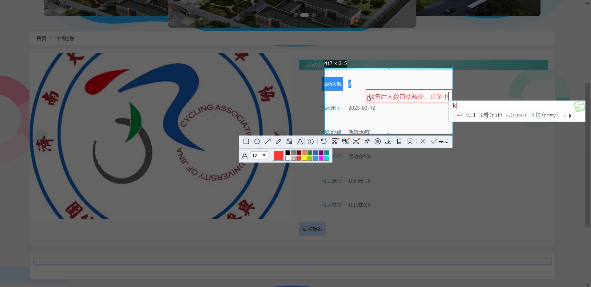Pick the light gray color swatch
591x287 pixels.
pyautogui.click(x=293, y=158)
